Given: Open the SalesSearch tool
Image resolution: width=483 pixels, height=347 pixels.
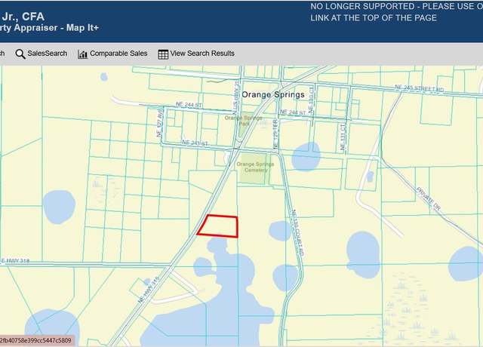Looking at the screenshot, I should point(42,54).
